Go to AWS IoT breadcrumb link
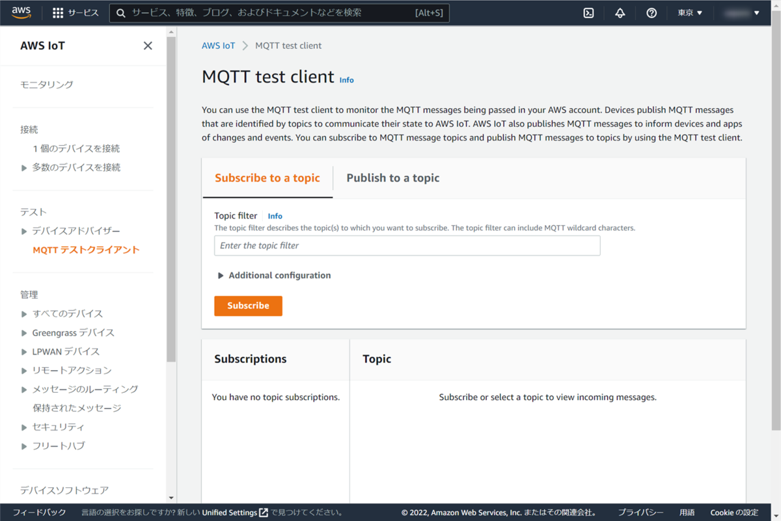The image size is (781, 521). pos(218,46)
